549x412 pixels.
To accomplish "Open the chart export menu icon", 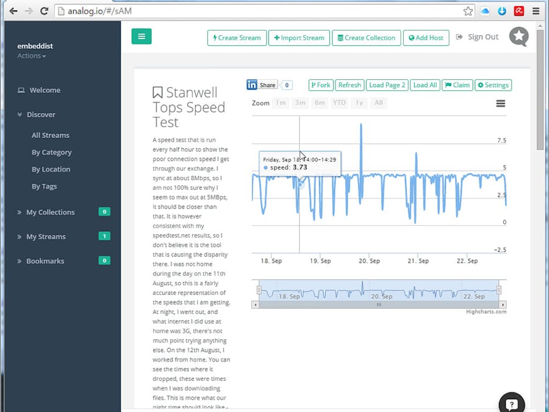I will (x=501, y=103).
